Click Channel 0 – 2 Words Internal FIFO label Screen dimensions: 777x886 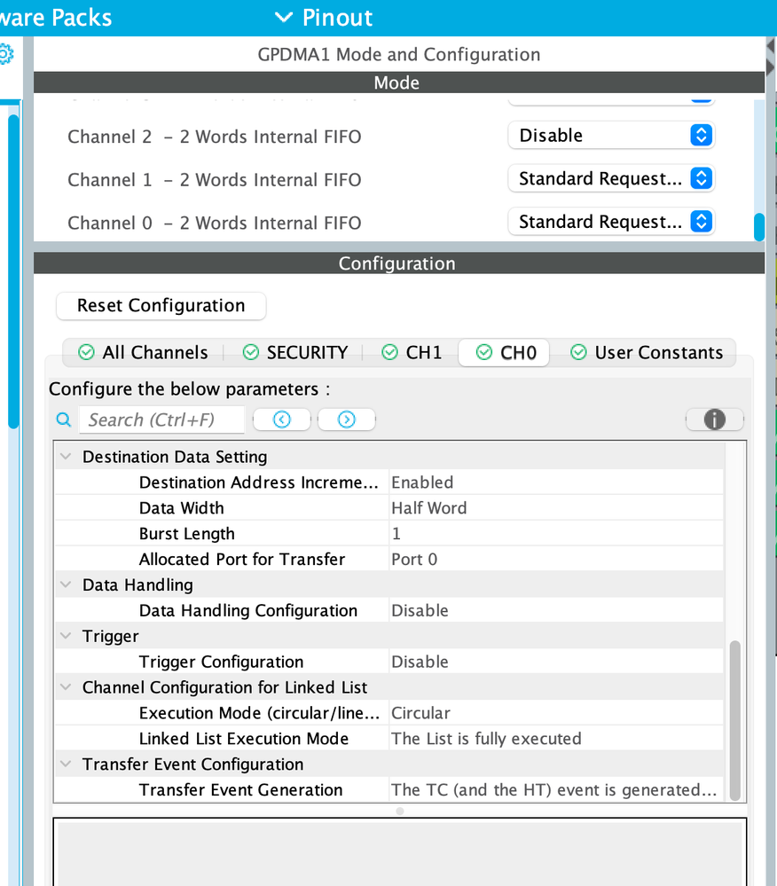coord(214,223)
